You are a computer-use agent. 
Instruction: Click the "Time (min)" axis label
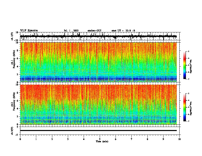tap(102, 141)
